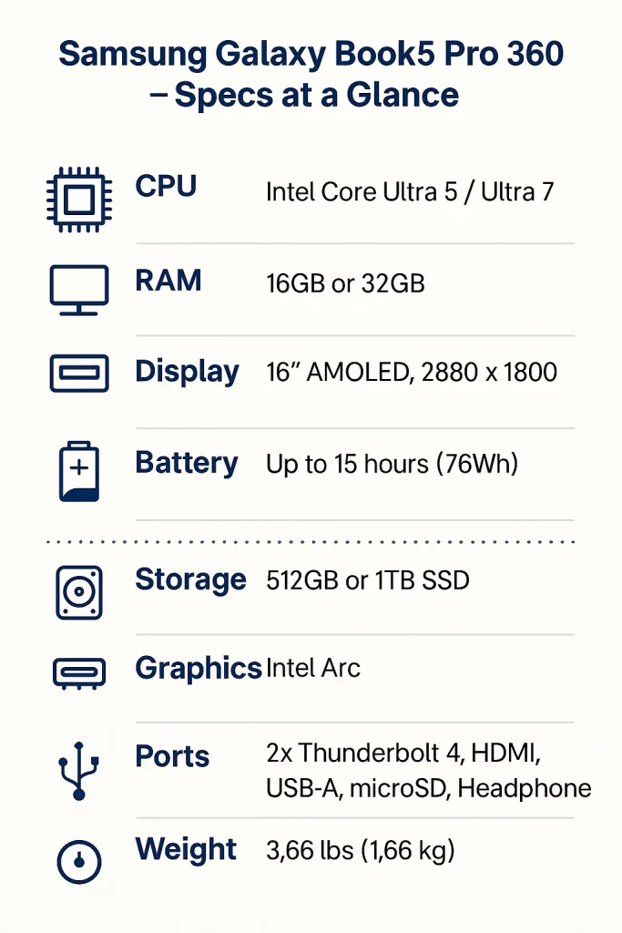Screen dimensions: 622x933
Task: Click the Storage label
Action: (190, 579)
